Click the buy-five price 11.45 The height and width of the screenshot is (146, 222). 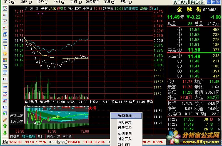pos(194,76)
